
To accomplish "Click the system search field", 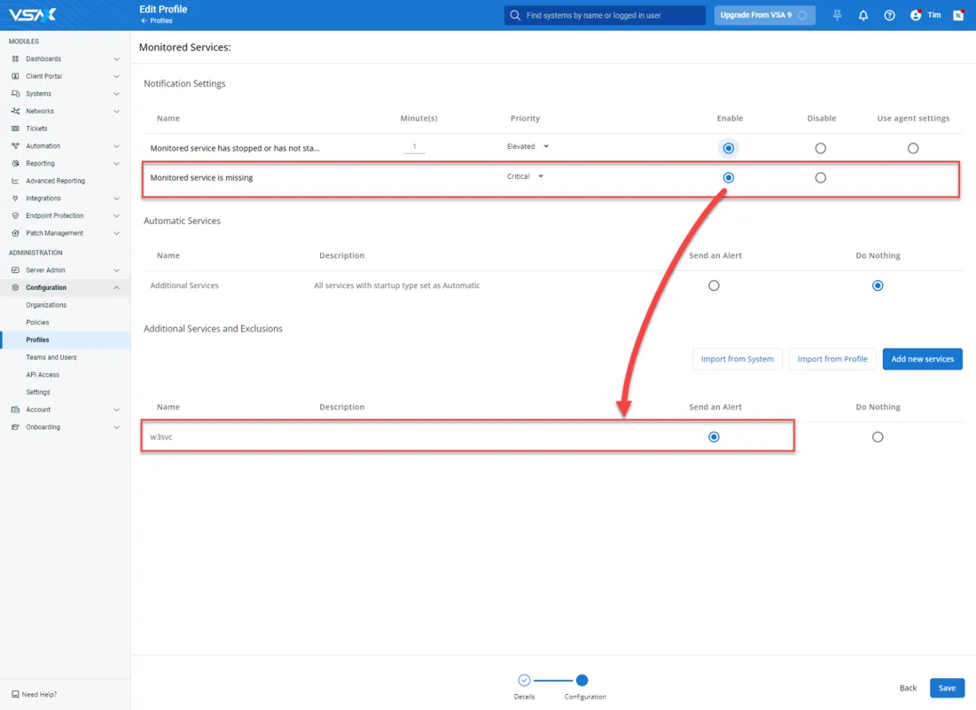I will [x=605, y=15].
